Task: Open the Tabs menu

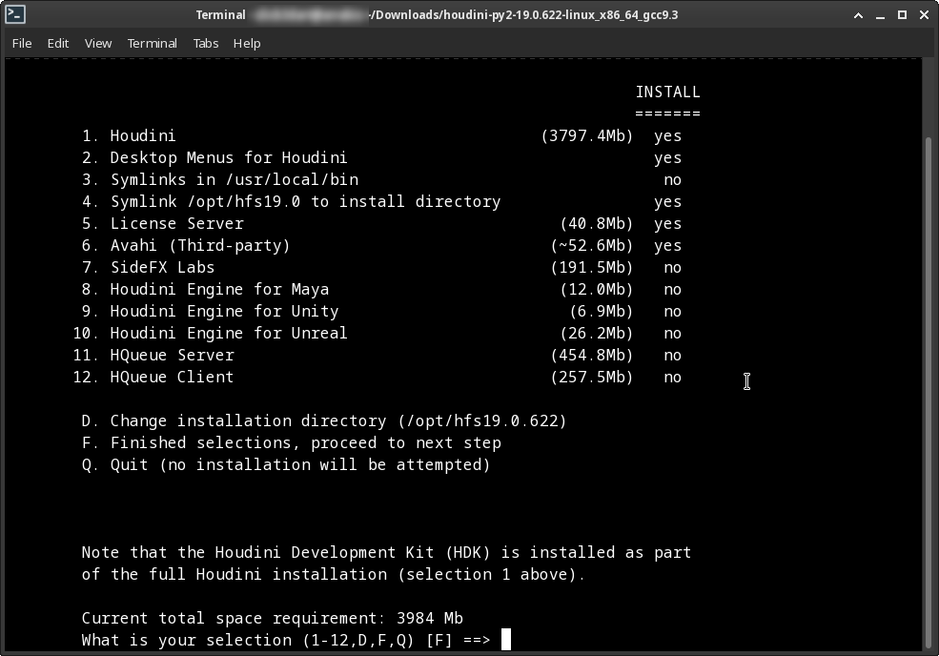Action: tap(205, 43)
